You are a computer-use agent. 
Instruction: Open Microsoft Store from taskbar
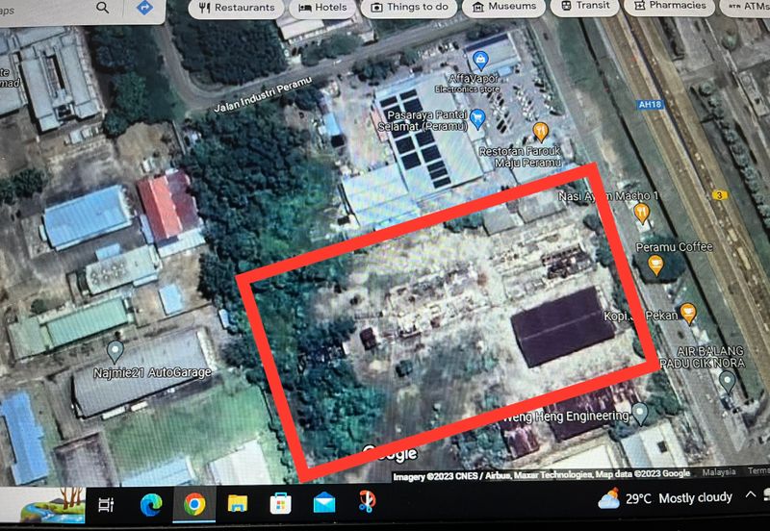click(x=280, y=503)
